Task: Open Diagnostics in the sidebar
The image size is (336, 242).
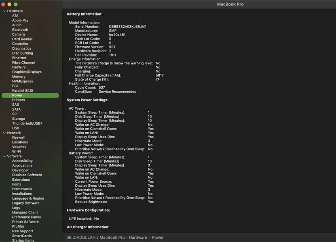Action: (22, 49)
